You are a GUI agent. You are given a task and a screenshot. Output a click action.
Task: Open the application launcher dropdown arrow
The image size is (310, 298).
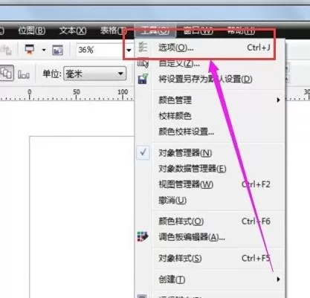(x=44, y=50)
